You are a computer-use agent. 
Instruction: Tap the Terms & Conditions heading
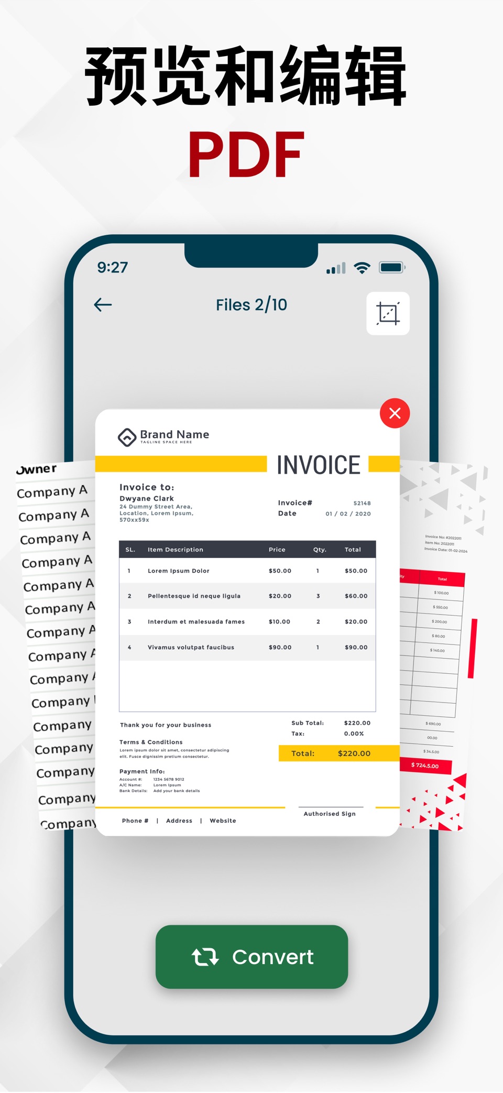tap(151, 742)
